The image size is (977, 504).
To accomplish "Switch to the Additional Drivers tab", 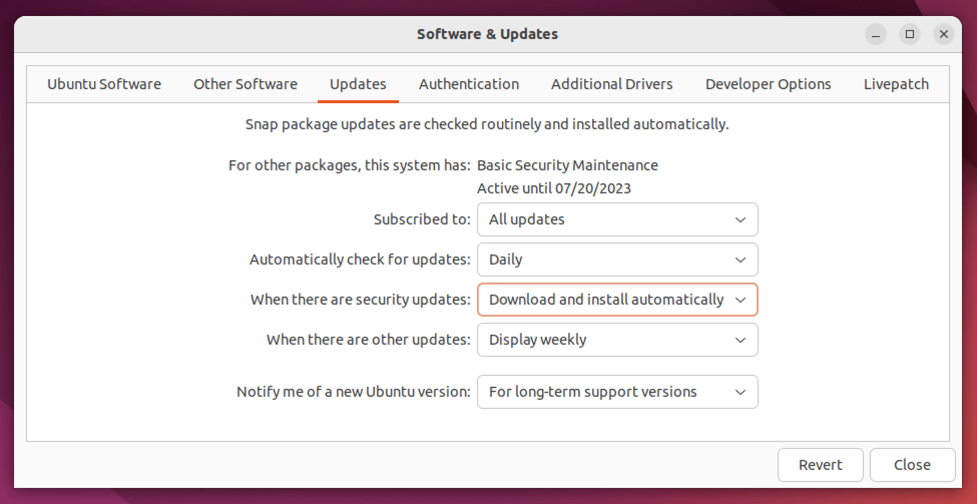I will point(612,84).
